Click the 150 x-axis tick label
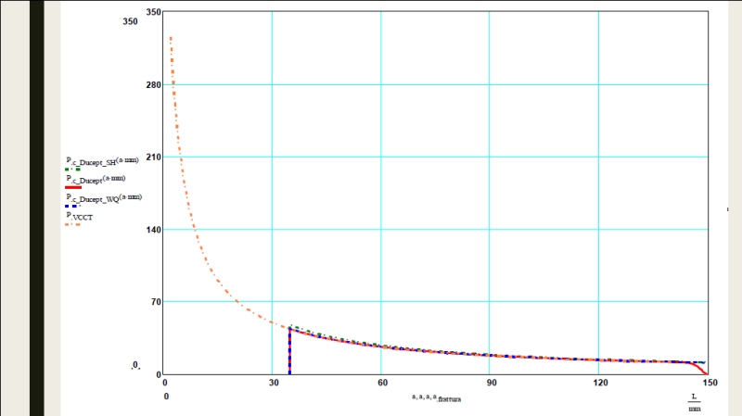Screen dimensions: 742x416 (x=709, y=383)
